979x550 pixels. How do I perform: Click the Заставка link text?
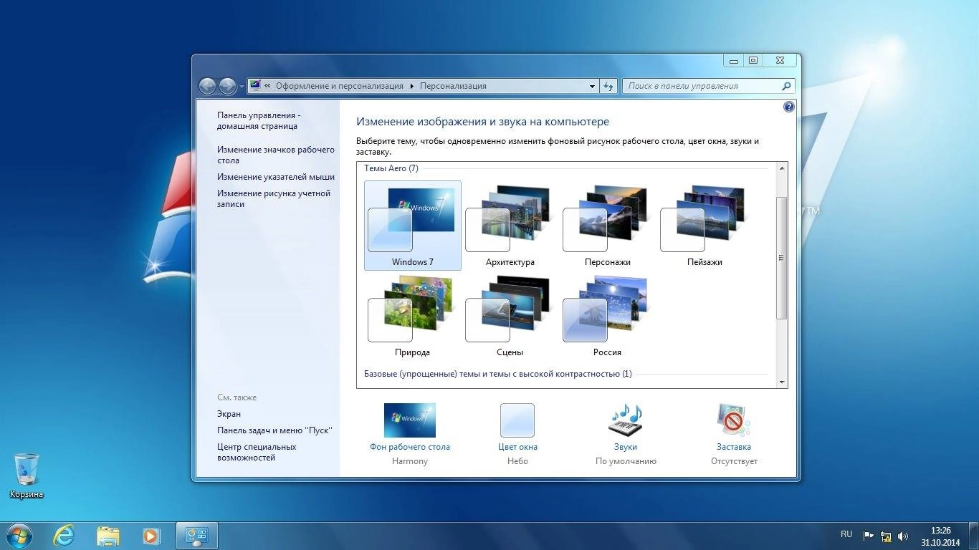(734, 447)
